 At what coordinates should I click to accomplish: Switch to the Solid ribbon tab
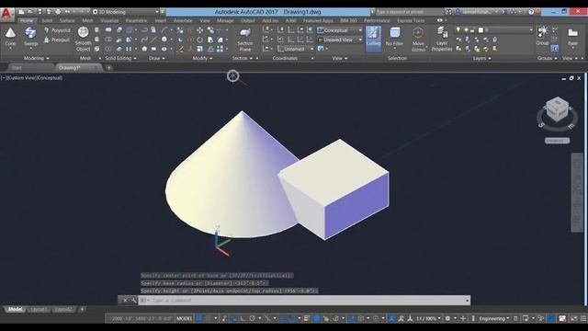(x=47, y=20)
